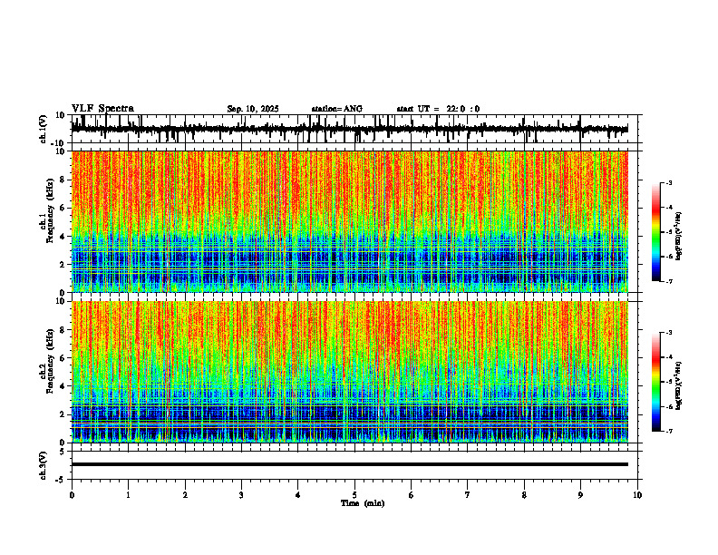Image resolution: width=718 pixels, height=555 pixels.
Task: Select the date text "Sep. 10, 2025"
Action: 253,109
